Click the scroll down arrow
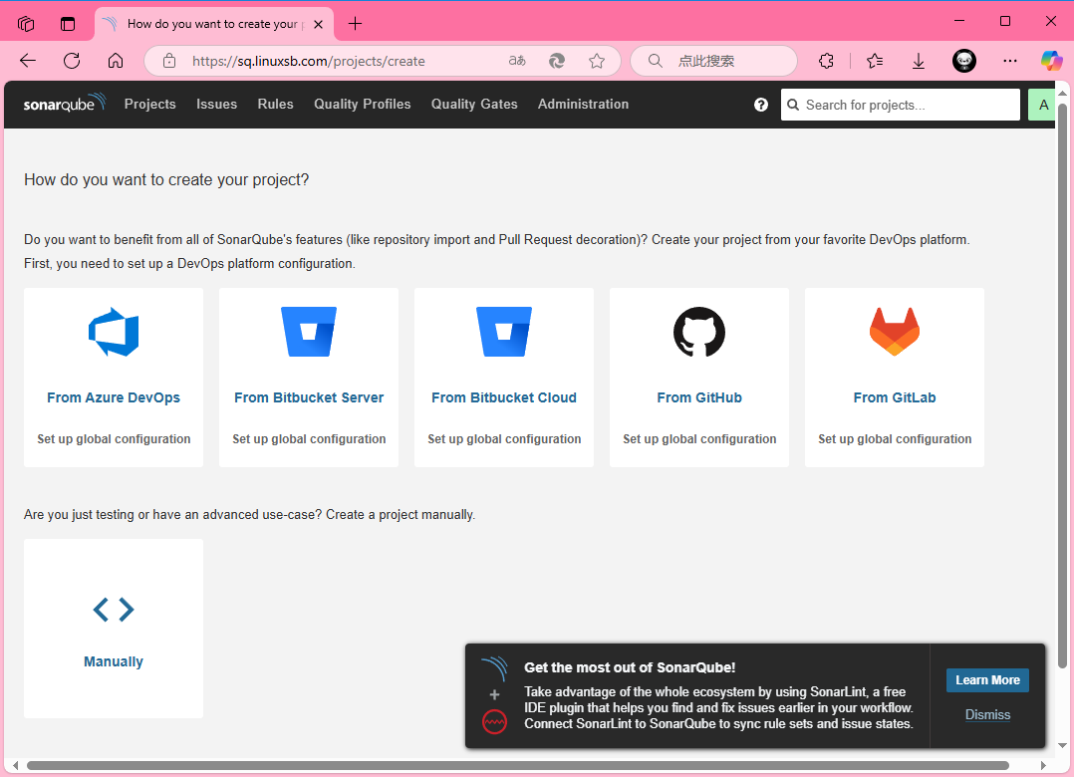Screen dimensions: 1074x777 (x=1062, y=745)
